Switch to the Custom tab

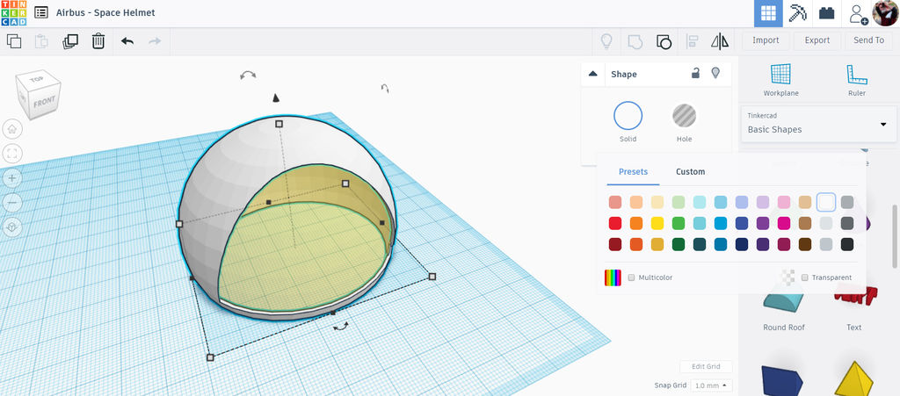(691, 171)
